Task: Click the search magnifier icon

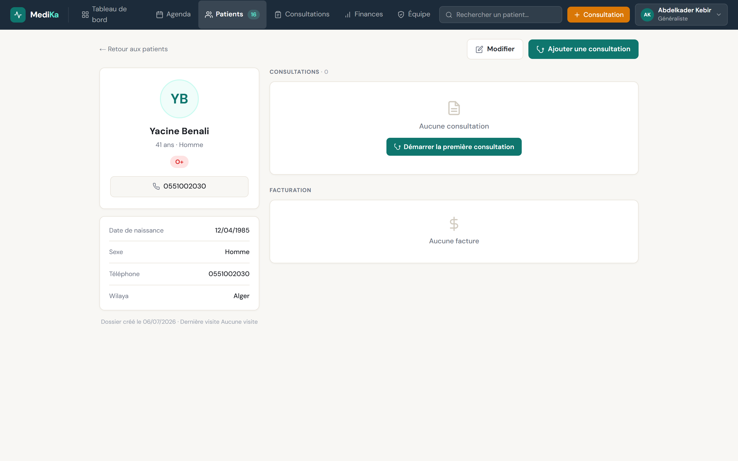Action: pyautogui.click(x=449, y=15)
